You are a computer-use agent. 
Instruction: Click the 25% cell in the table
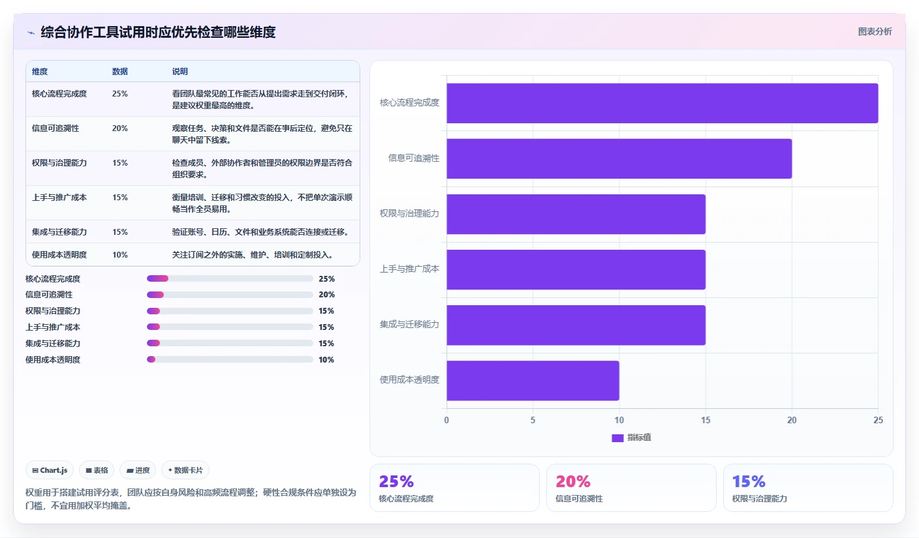pos(120,94)
